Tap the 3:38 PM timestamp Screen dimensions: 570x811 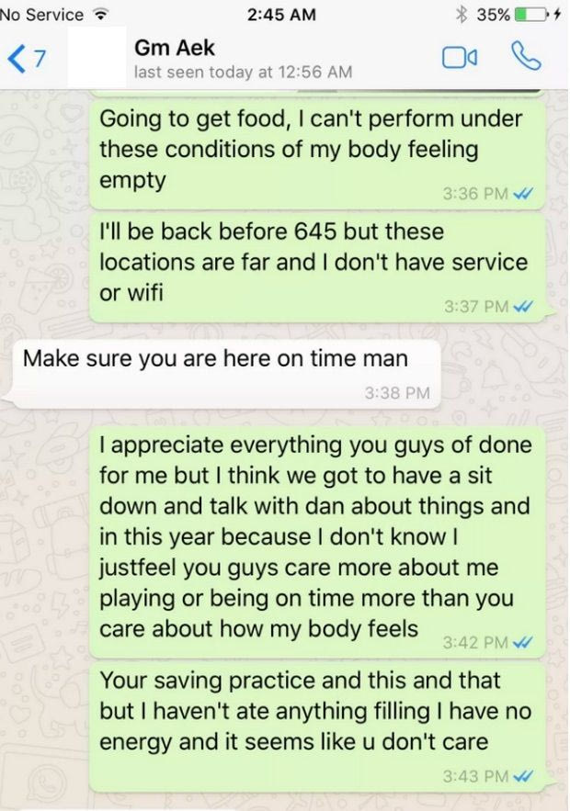pyautogui.click(x=397, y=393)
